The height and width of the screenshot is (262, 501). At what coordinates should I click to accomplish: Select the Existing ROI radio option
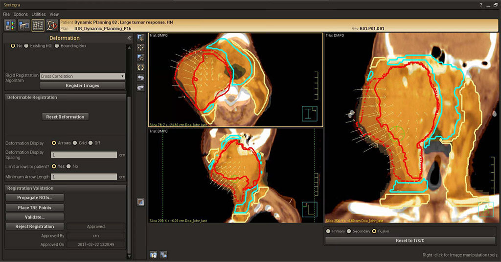(26, 46)
